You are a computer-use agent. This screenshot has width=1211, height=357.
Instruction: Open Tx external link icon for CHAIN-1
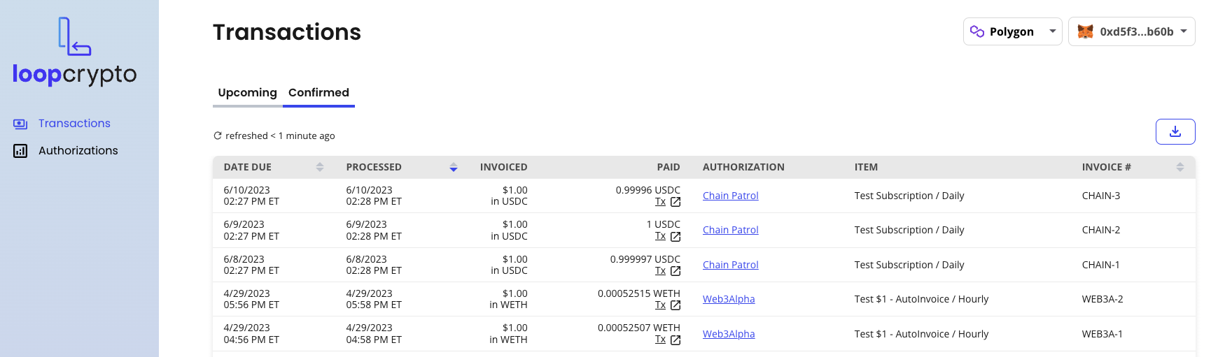coord(675,271)
